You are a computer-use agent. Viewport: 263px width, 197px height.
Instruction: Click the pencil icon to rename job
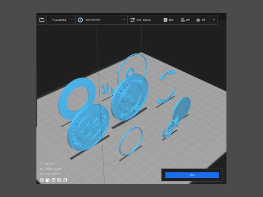[x=41, y=169]
